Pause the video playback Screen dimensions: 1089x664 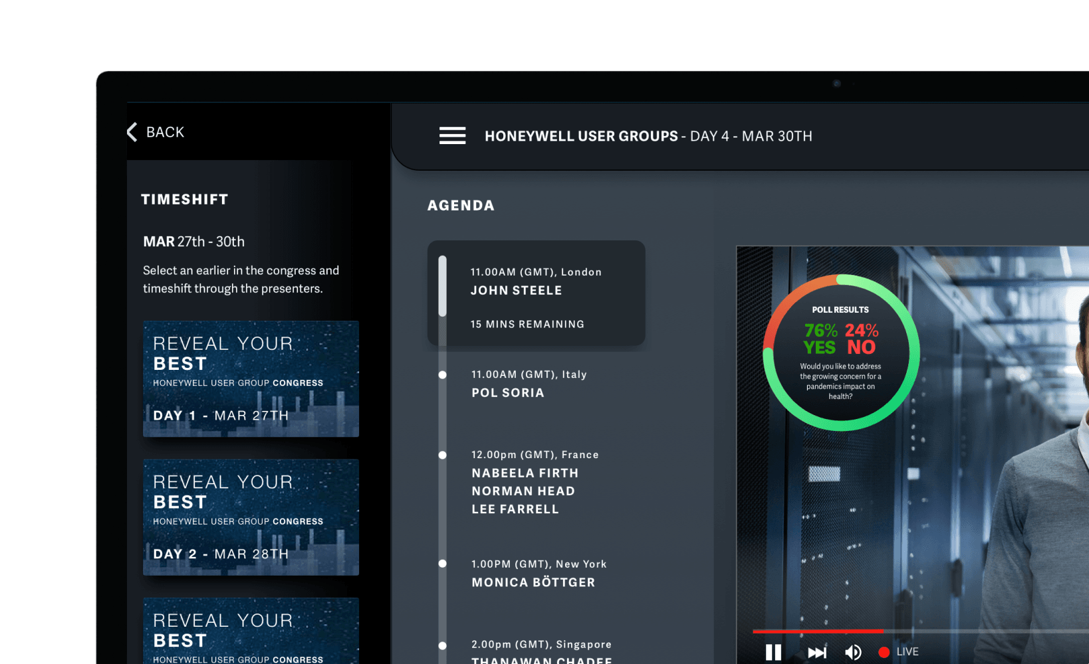pyautogui.click(x=773, y=652)
